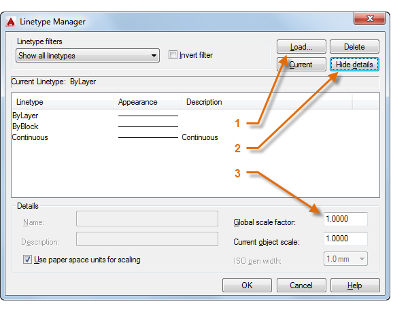Click Hide details button
Screen dimensions: 393x312
point(354,65)
